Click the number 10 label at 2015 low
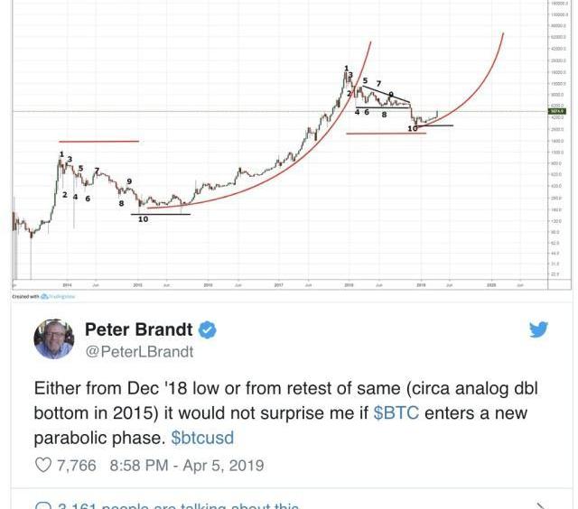Image resolution: width=578 pixels, height=509 pixels. (143, 219)
